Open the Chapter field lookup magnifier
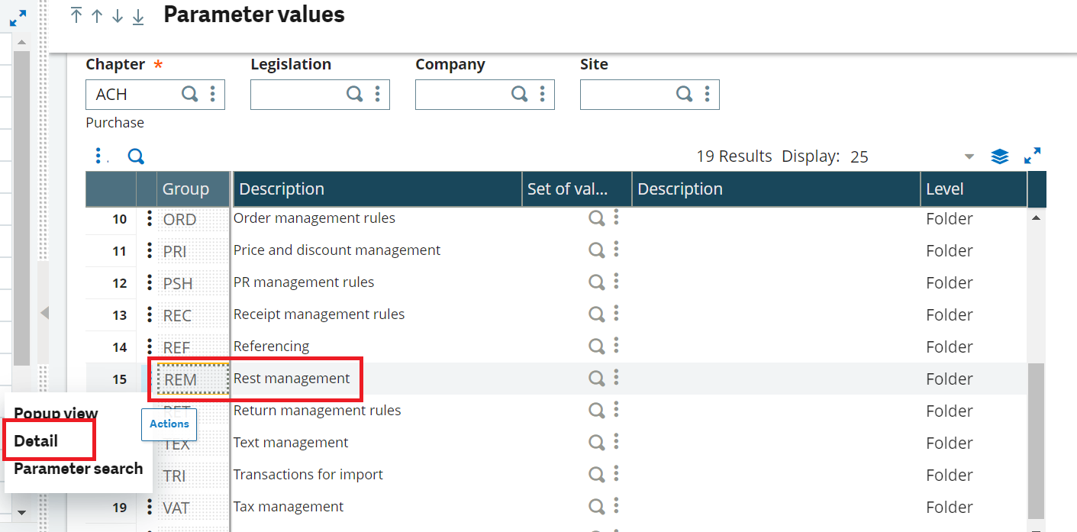This screenshot has height=532, width=1077. 189,93
